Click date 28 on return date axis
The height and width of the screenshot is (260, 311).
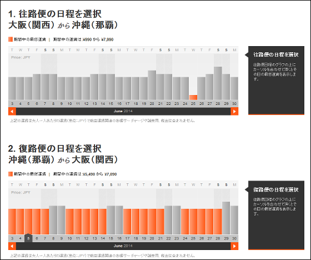tap(218, 238)
